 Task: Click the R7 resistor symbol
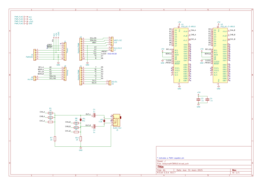click(x=55, y=139)
